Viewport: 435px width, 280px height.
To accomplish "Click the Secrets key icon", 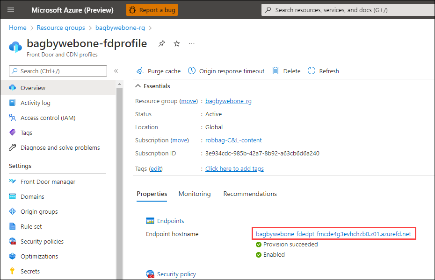I will [12, 271].
